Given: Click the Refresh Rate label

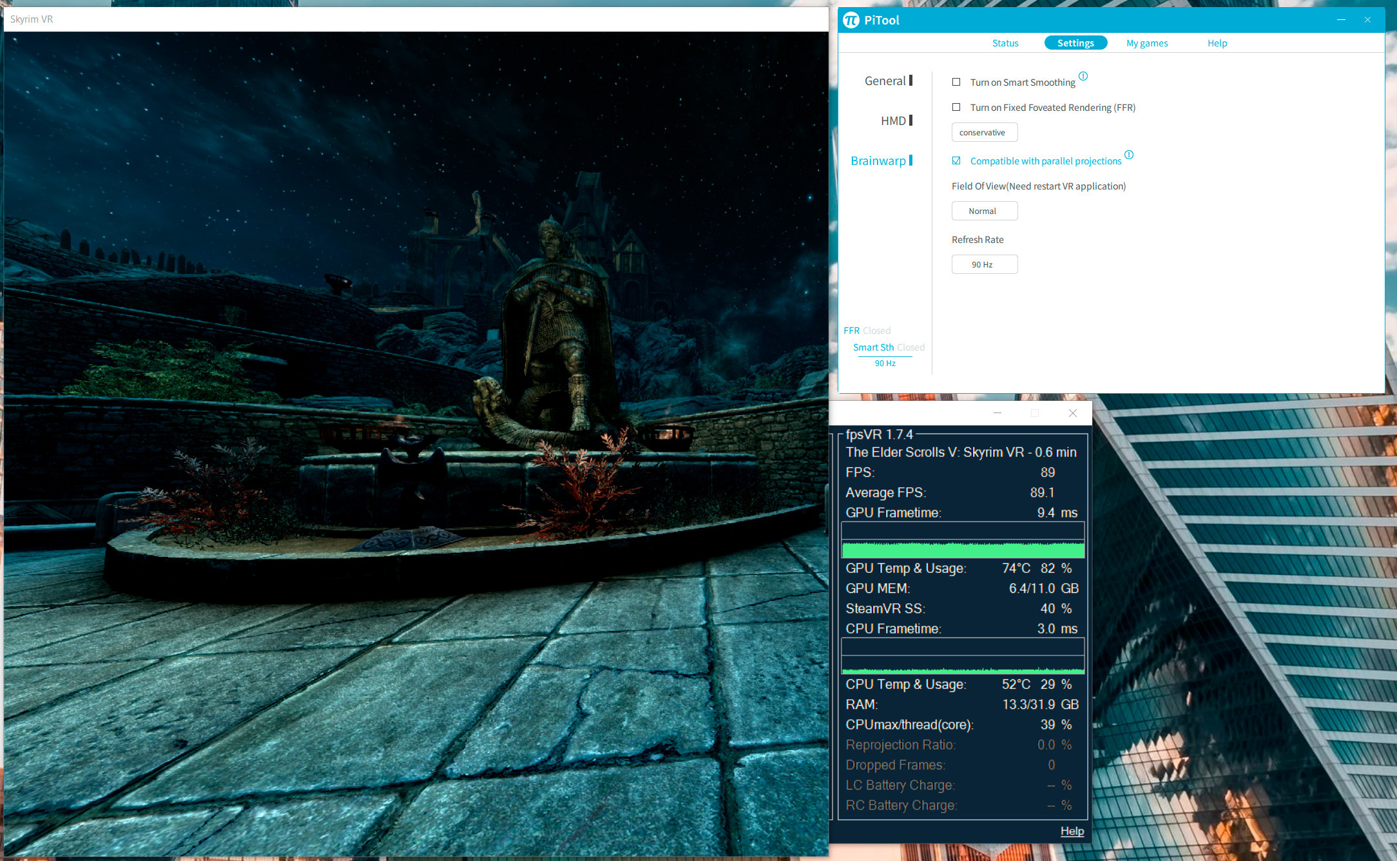Looking at the screenshot, I should [978, 240].
